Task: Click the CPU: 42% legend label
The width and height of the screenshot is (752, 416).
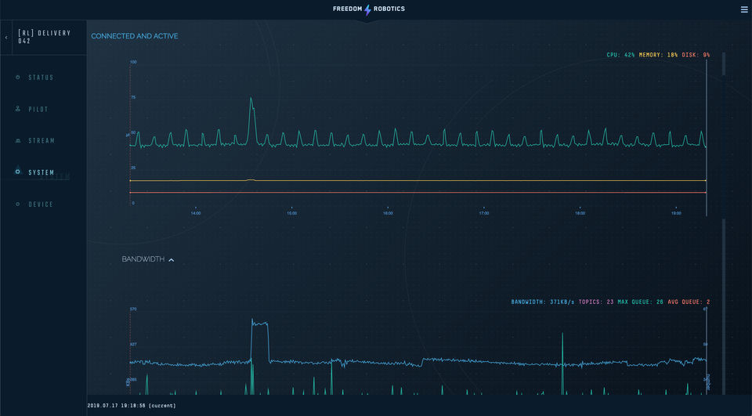Action: pyautogui.click(x=620, y=55)
